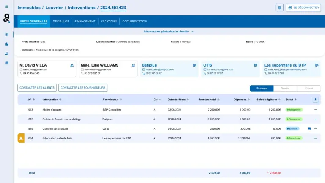Click Contacter les clients button
The image size is (325, 183).
[37, 88]
